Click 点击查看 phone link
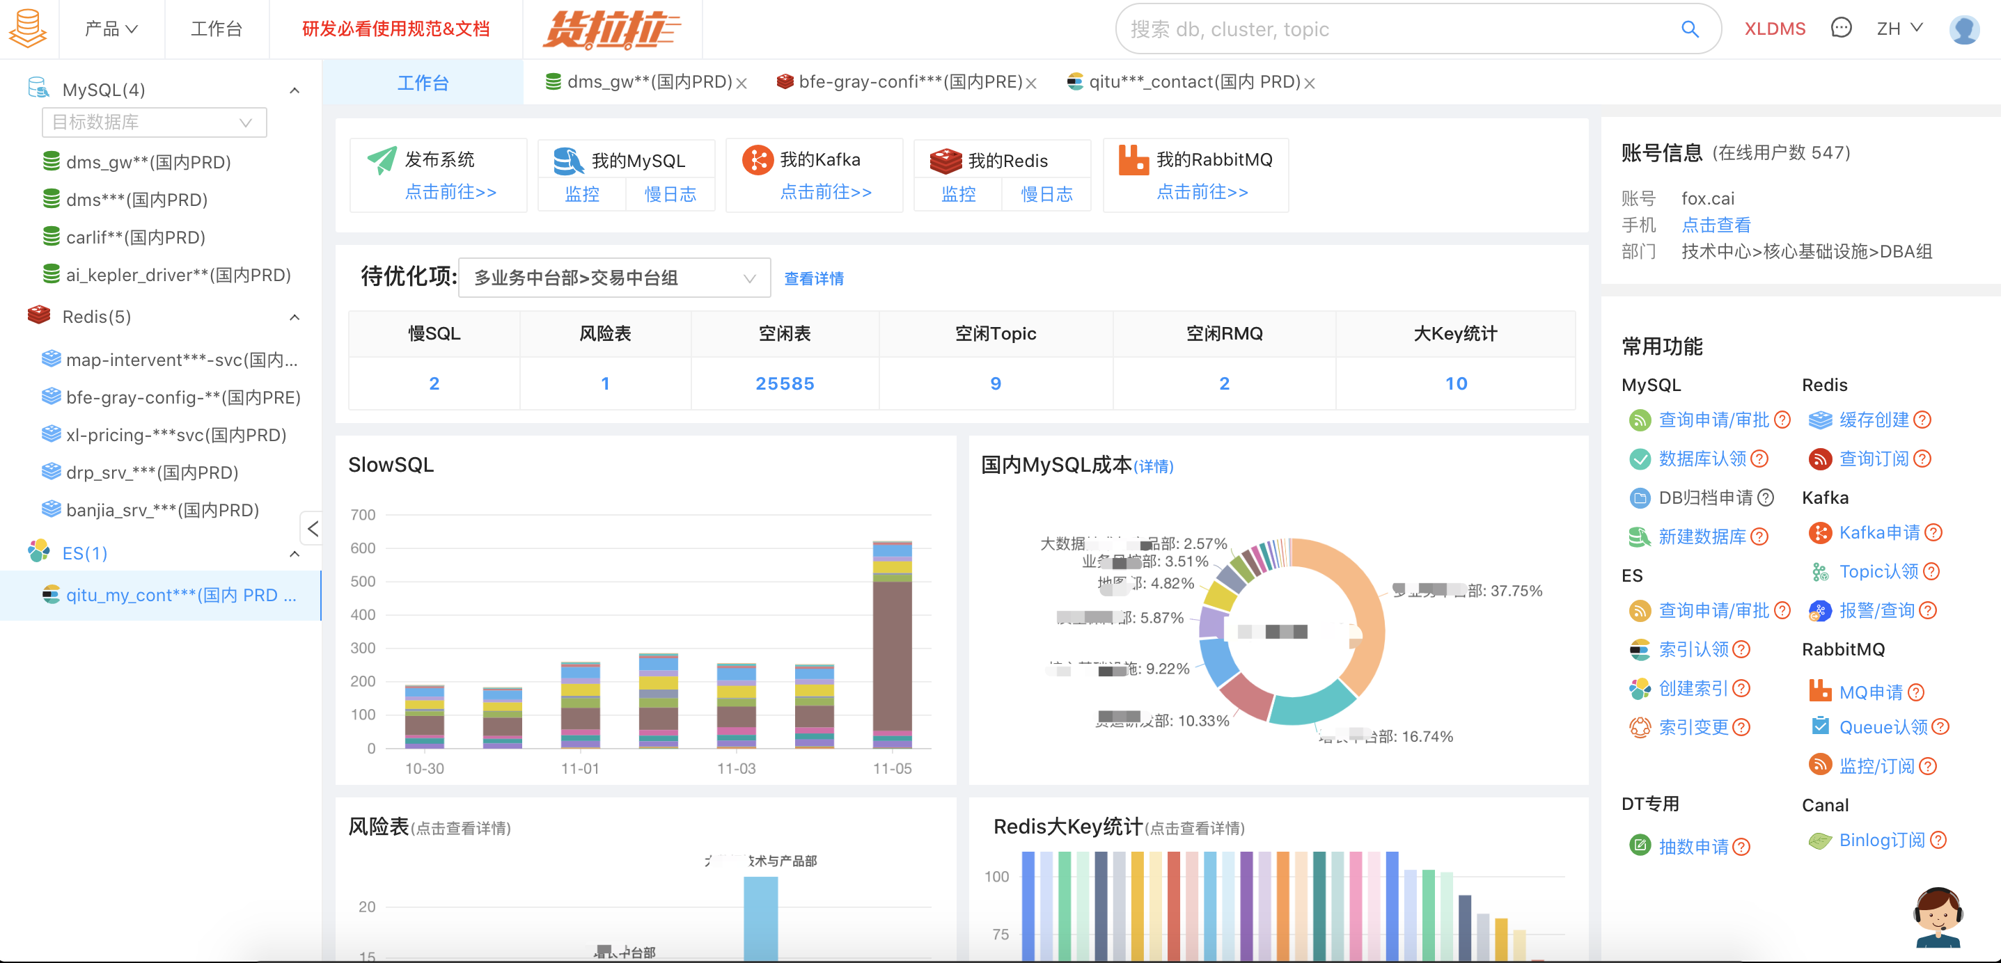2001x963 pixels. 1716,225
